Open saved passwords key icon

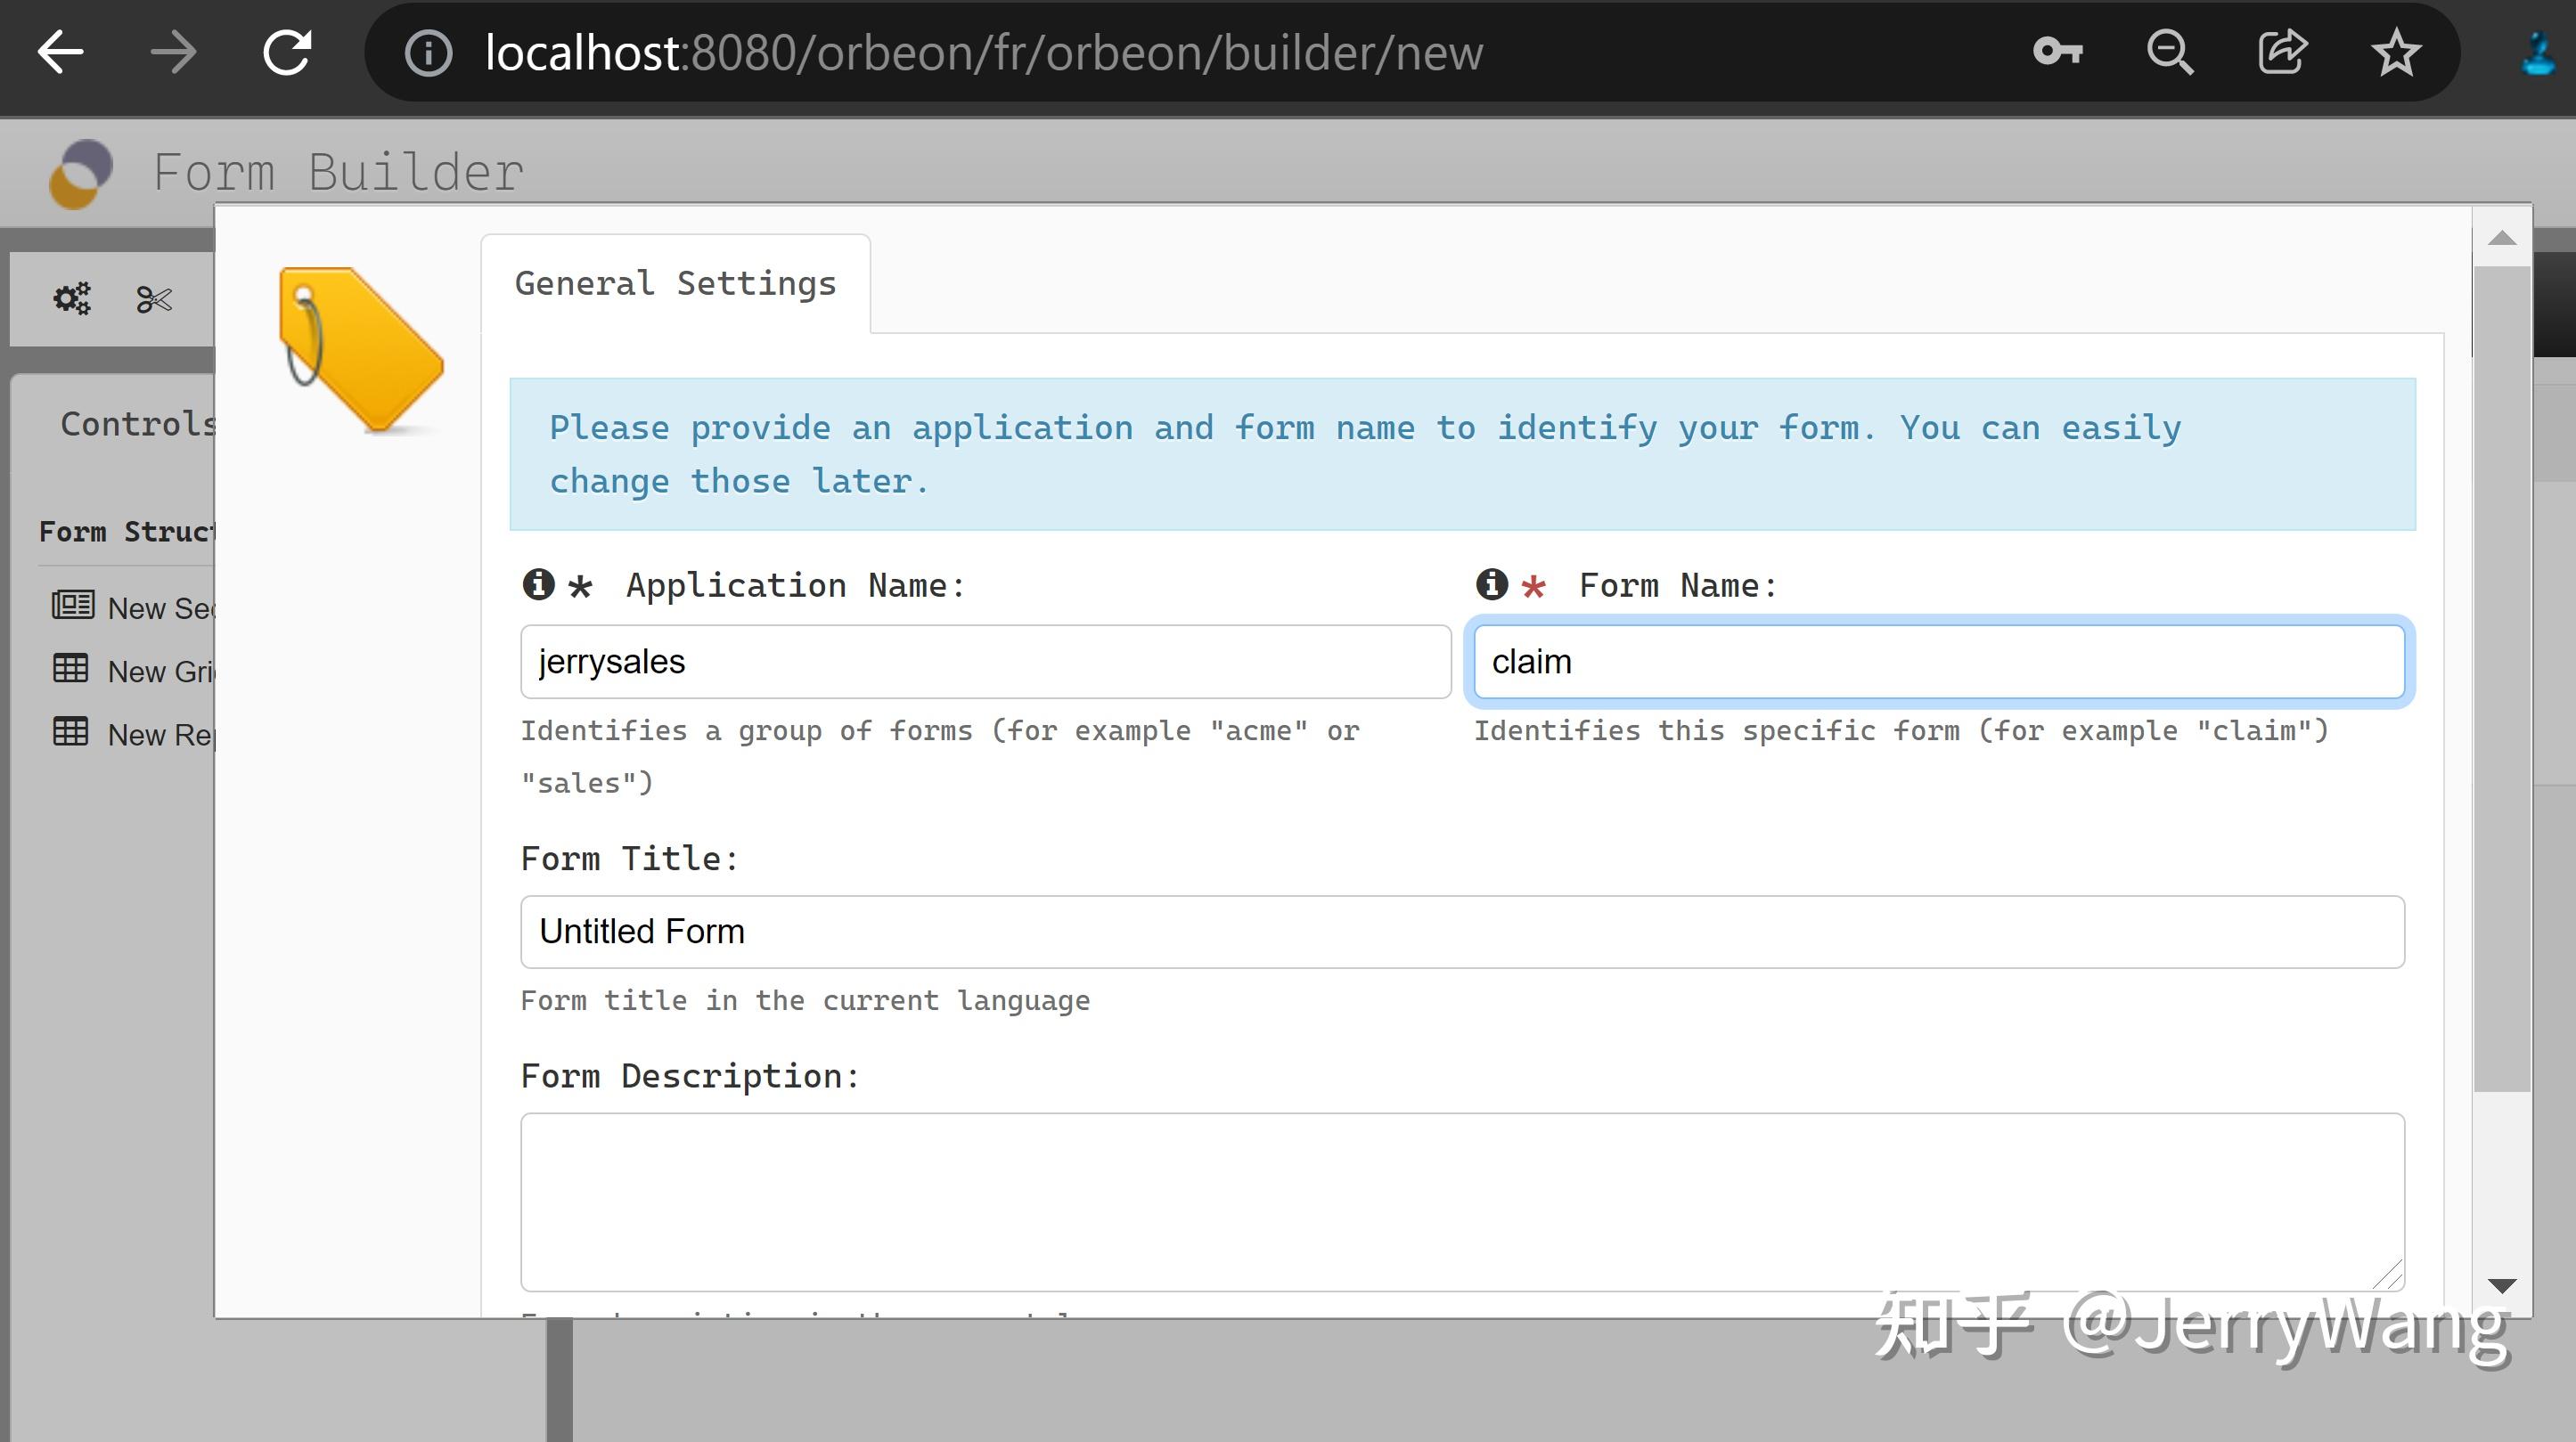click(x=2058, y=51)
